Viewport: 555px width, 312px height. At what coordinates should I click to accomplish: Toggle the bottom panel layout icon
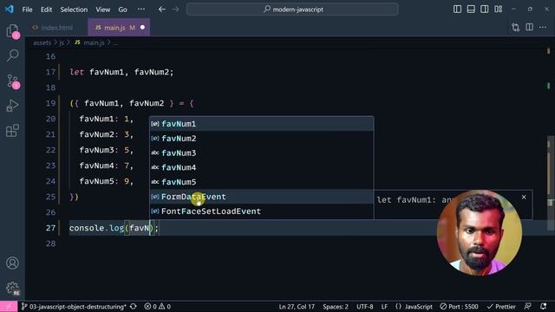coord(471,10)
